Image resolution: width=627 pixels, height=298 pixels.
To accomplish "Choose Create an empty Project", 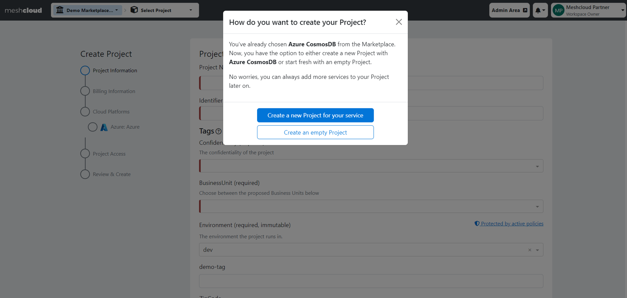I will (x=315, y=132).
